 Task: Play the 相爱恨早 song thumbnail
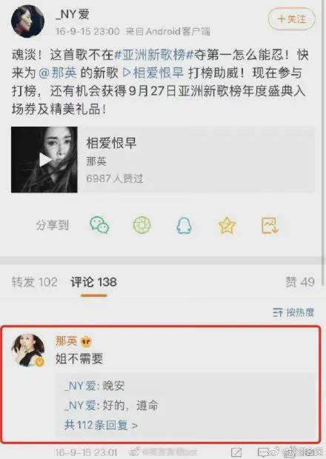pos(44,159)
